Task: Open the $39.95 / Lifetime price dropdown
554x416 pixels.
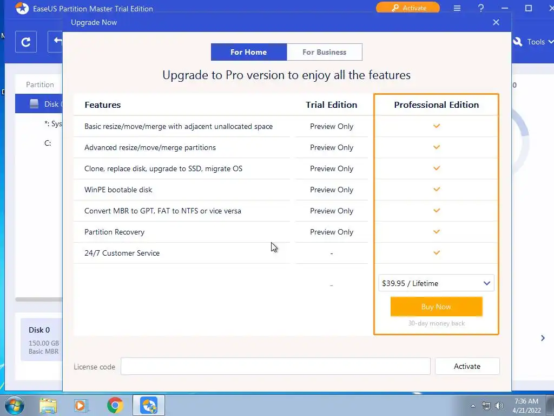Action: 436,283
